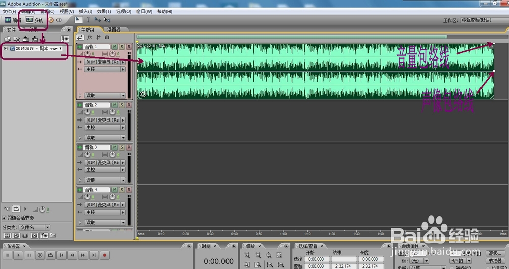Viewport: 509px width, 269px height.
Task: Toggle show audio files filter button
Action: click(7, 235)
